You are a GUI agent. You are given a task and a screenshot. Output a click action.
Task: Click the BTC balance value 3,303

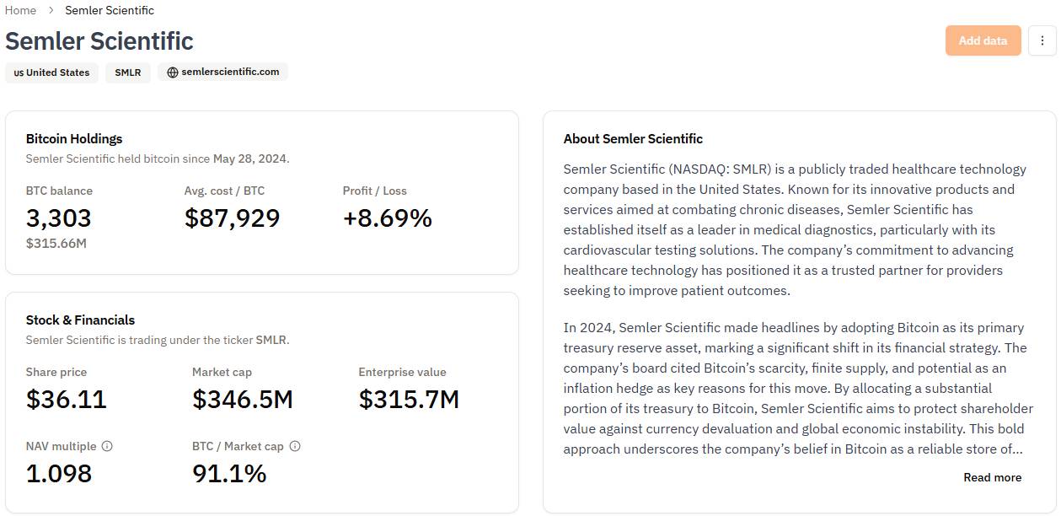[x=58, y=218]
